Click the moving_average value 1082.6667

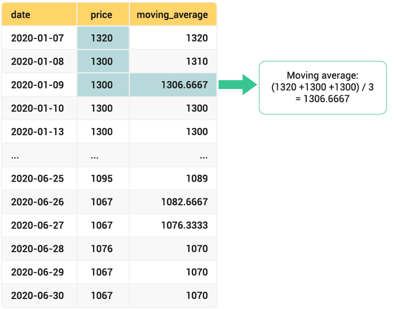tap(185, 202)
